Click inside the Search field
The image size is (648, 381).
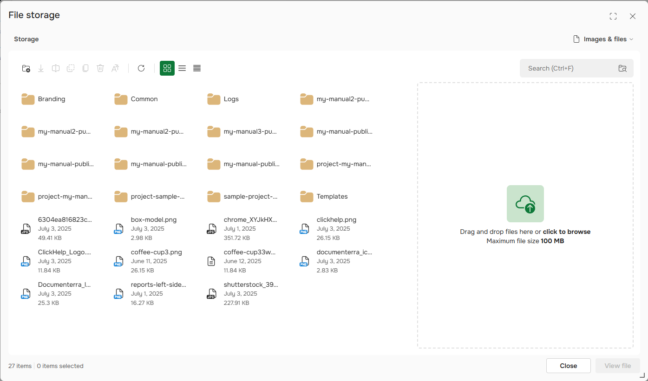(x=567, y=68)
